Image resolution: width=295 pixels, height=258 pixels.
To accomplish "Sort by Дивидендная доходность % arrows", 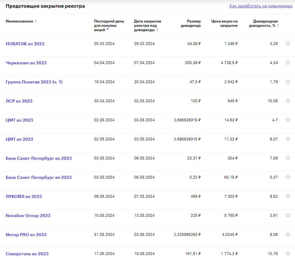I will (277, 26).
